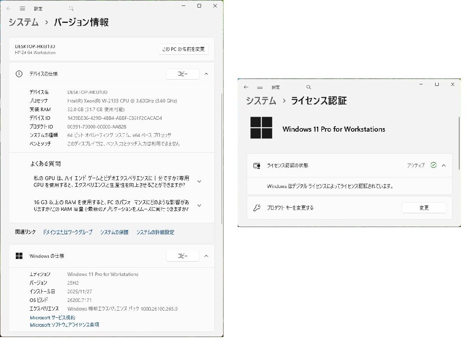Copy Windows specifications with コピー button
Screen dimensions: 473x339
(182, 256)
